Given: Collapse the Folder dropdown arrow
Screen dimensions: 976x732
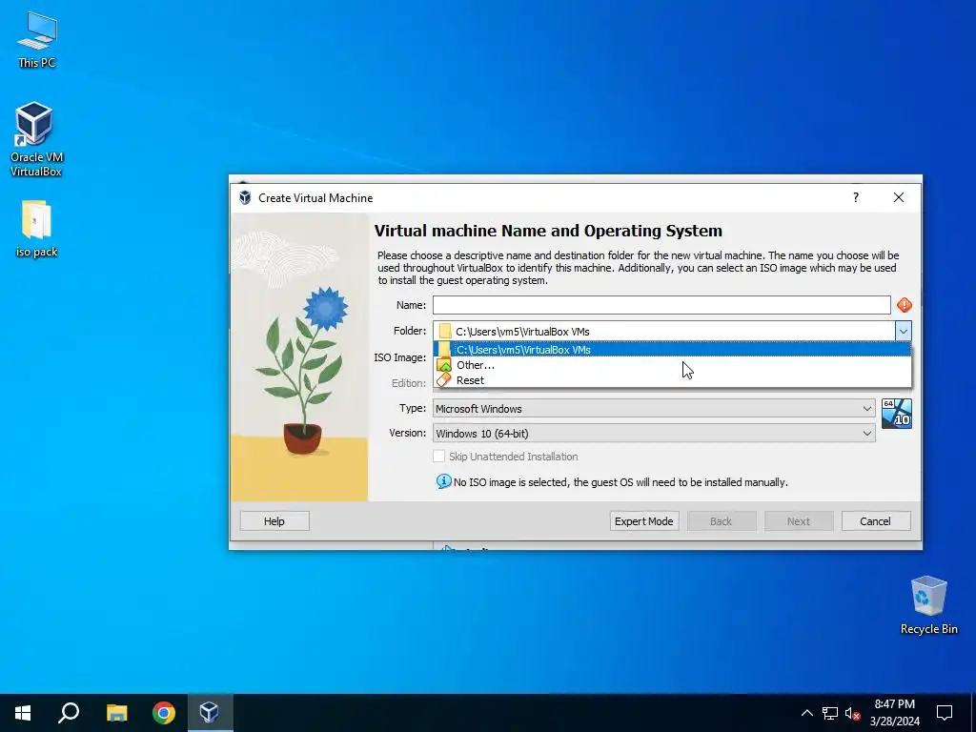Looking at the screenshot, I should pos(904,331).
